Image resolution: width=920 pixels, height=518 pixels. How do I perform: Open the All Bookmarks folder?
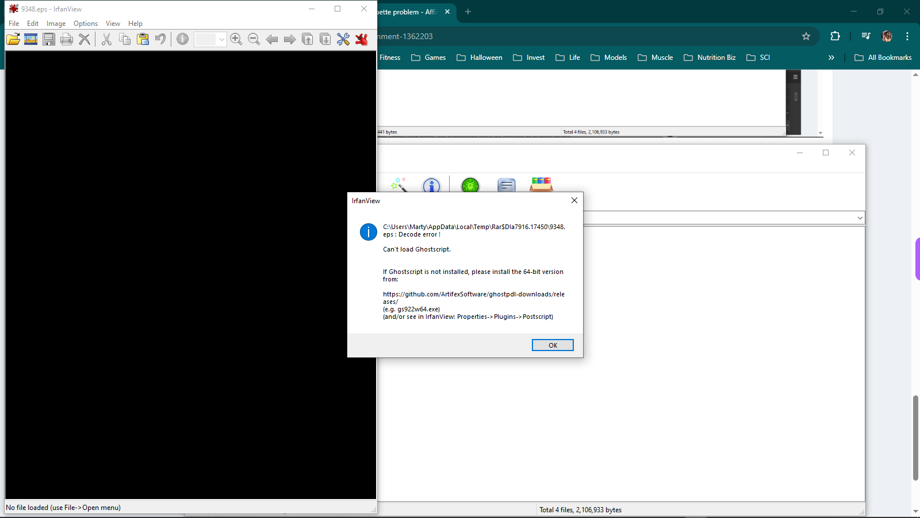[883, 58]
